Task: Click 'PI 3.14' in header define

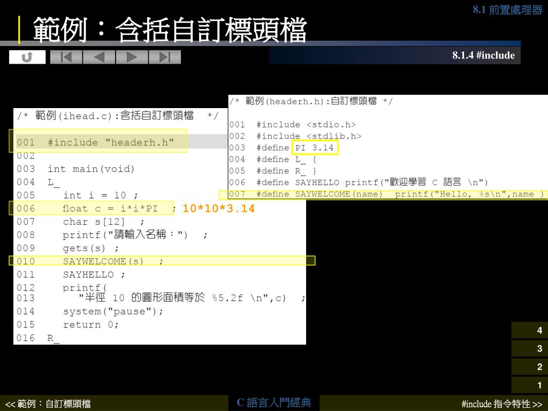Action: [x=315, y=148]
